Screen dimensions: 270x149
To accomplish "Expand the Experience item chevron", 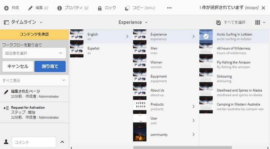I will (194, 36).
